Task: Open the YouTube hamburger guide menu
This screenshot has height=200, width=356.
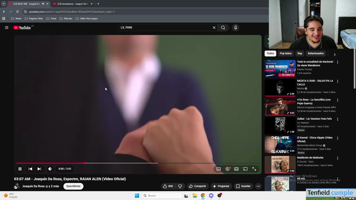Action: coord(7,27)
